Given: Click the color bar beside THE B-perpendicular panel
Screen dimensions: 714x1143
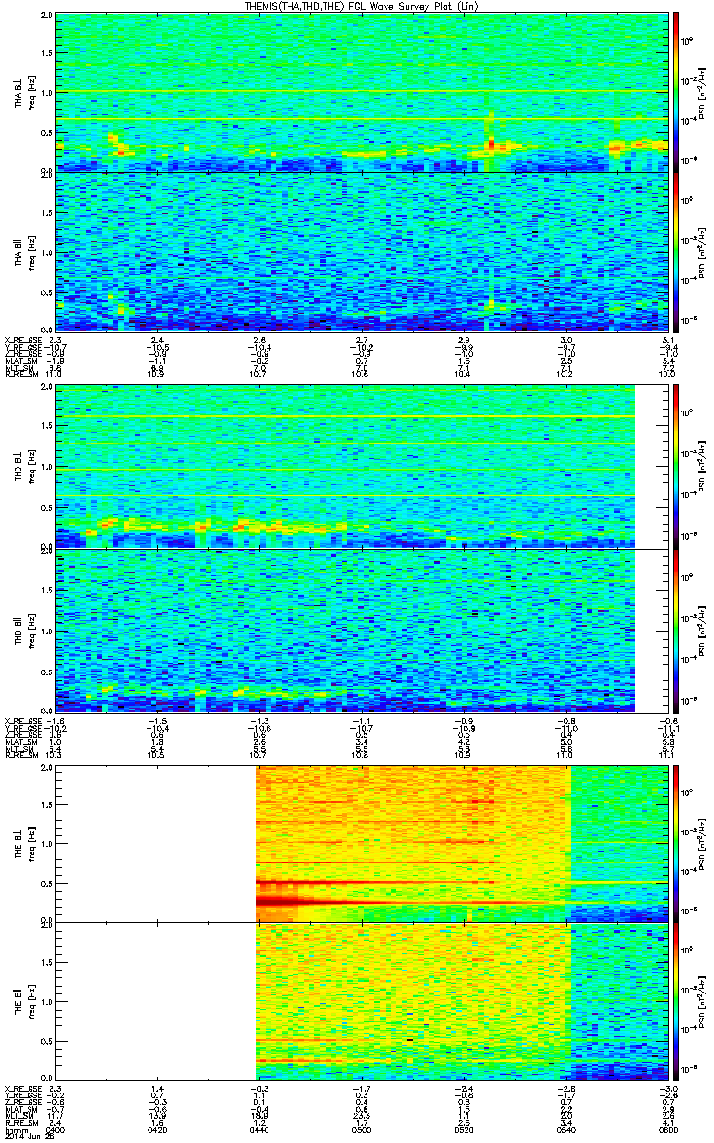Looking at the screenshot, I should [676, 843].
